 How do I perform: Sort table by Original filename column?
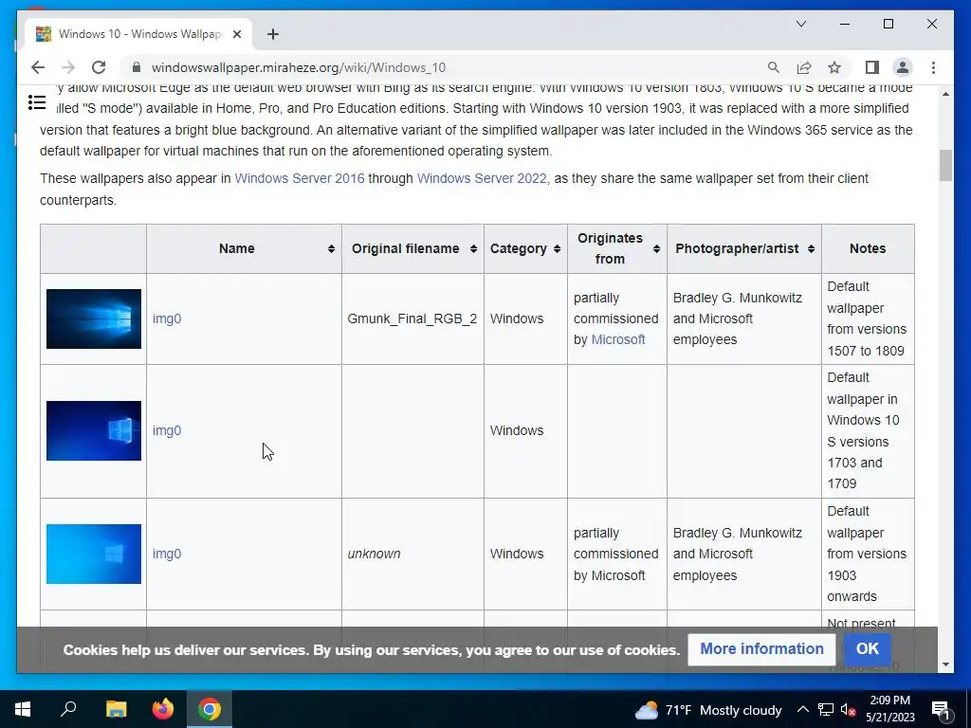coord(473,249)
